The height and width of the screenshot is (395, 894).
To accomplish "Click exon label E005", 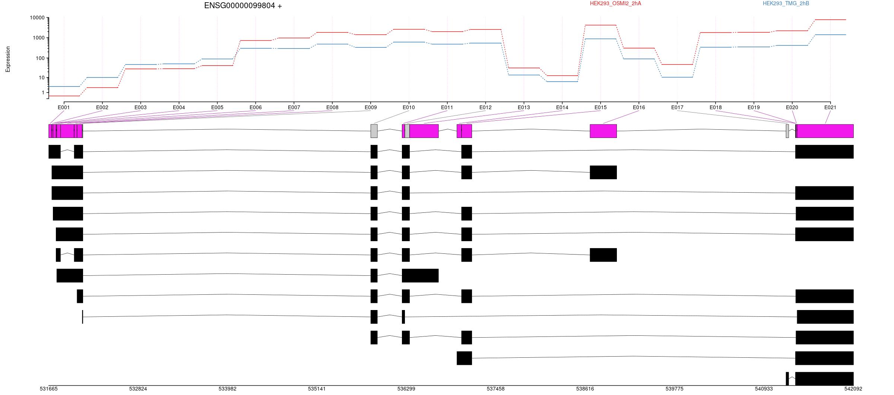I will coord(217,108).
